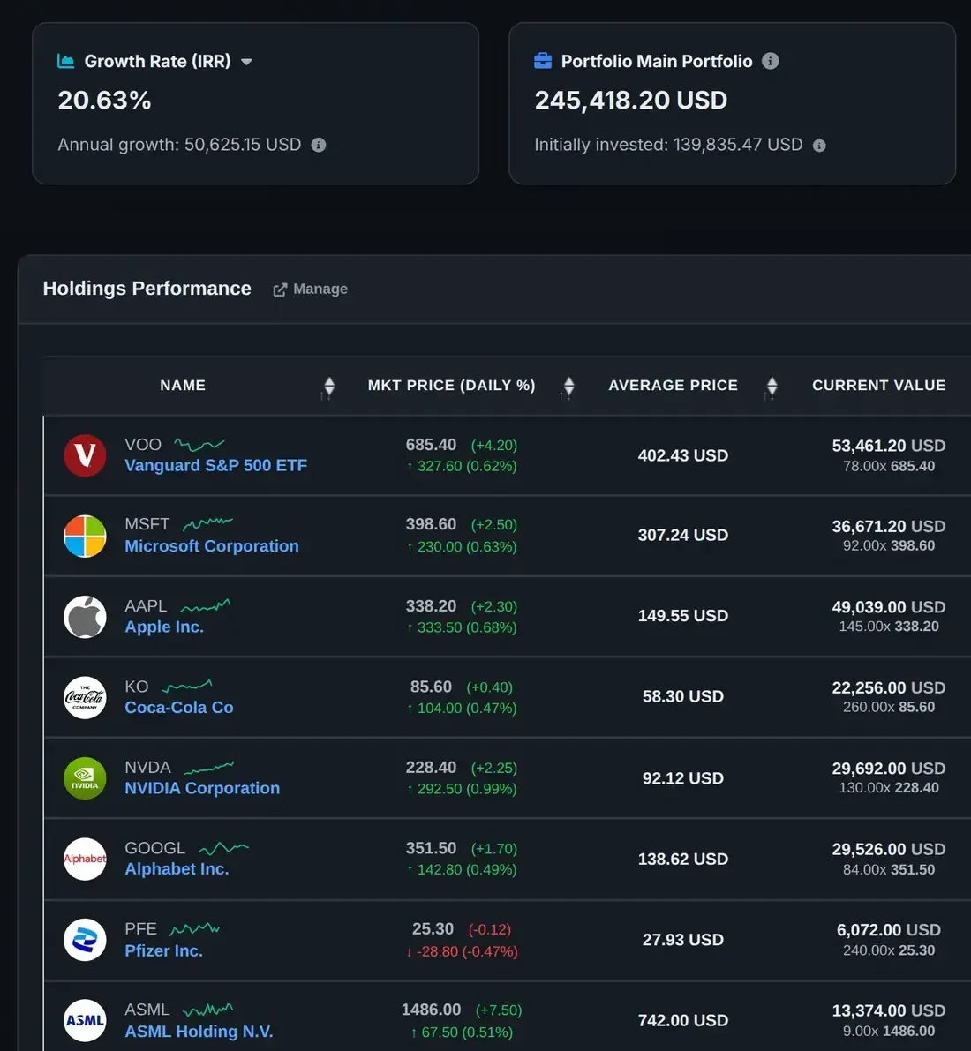Screen dimensions: 971x1051
Task: Open the Vanguard S&P 500 ETF link
Action: click(216, 465)
